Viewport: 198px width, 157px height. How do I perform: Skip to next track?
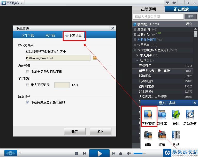[x=114, y=153]
